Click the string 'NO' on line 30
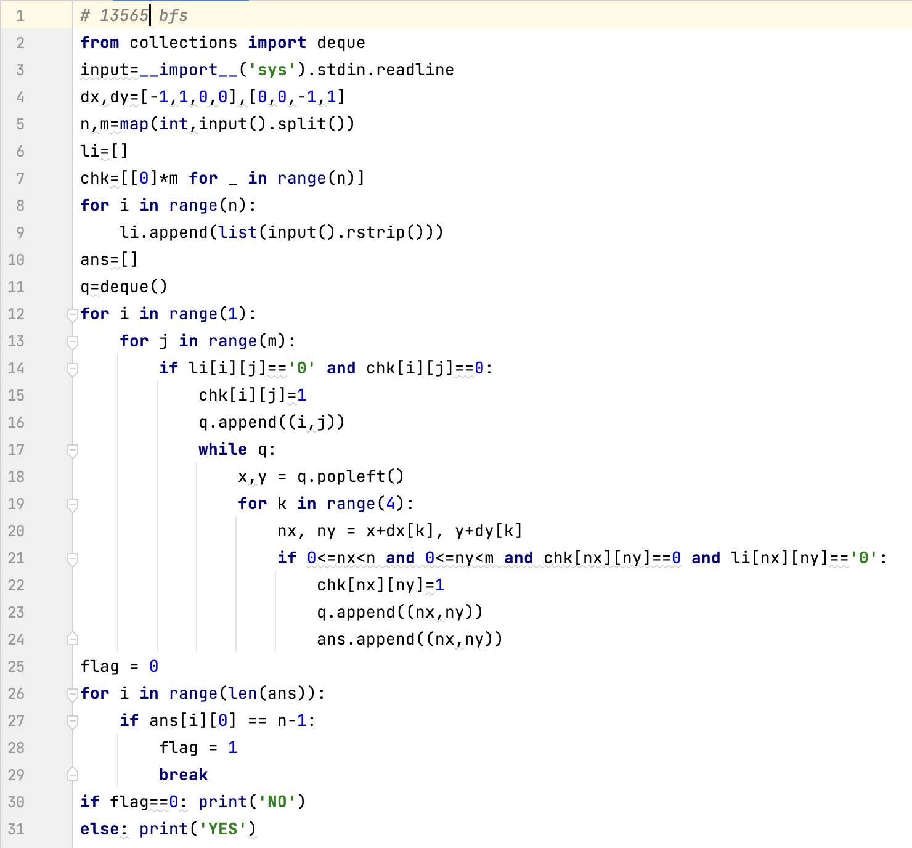Screen dimensions: 912x848 tap(277, 802)
